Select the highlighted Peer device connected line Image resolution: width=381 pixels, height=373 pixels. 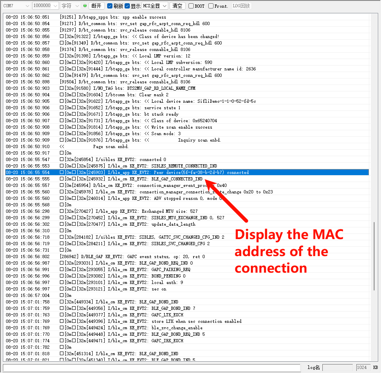(162, 172)
